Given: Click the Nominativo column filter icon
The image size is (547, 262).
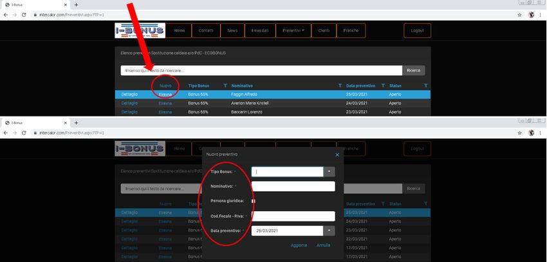Looking at the screenshot, I should point(340,85).
